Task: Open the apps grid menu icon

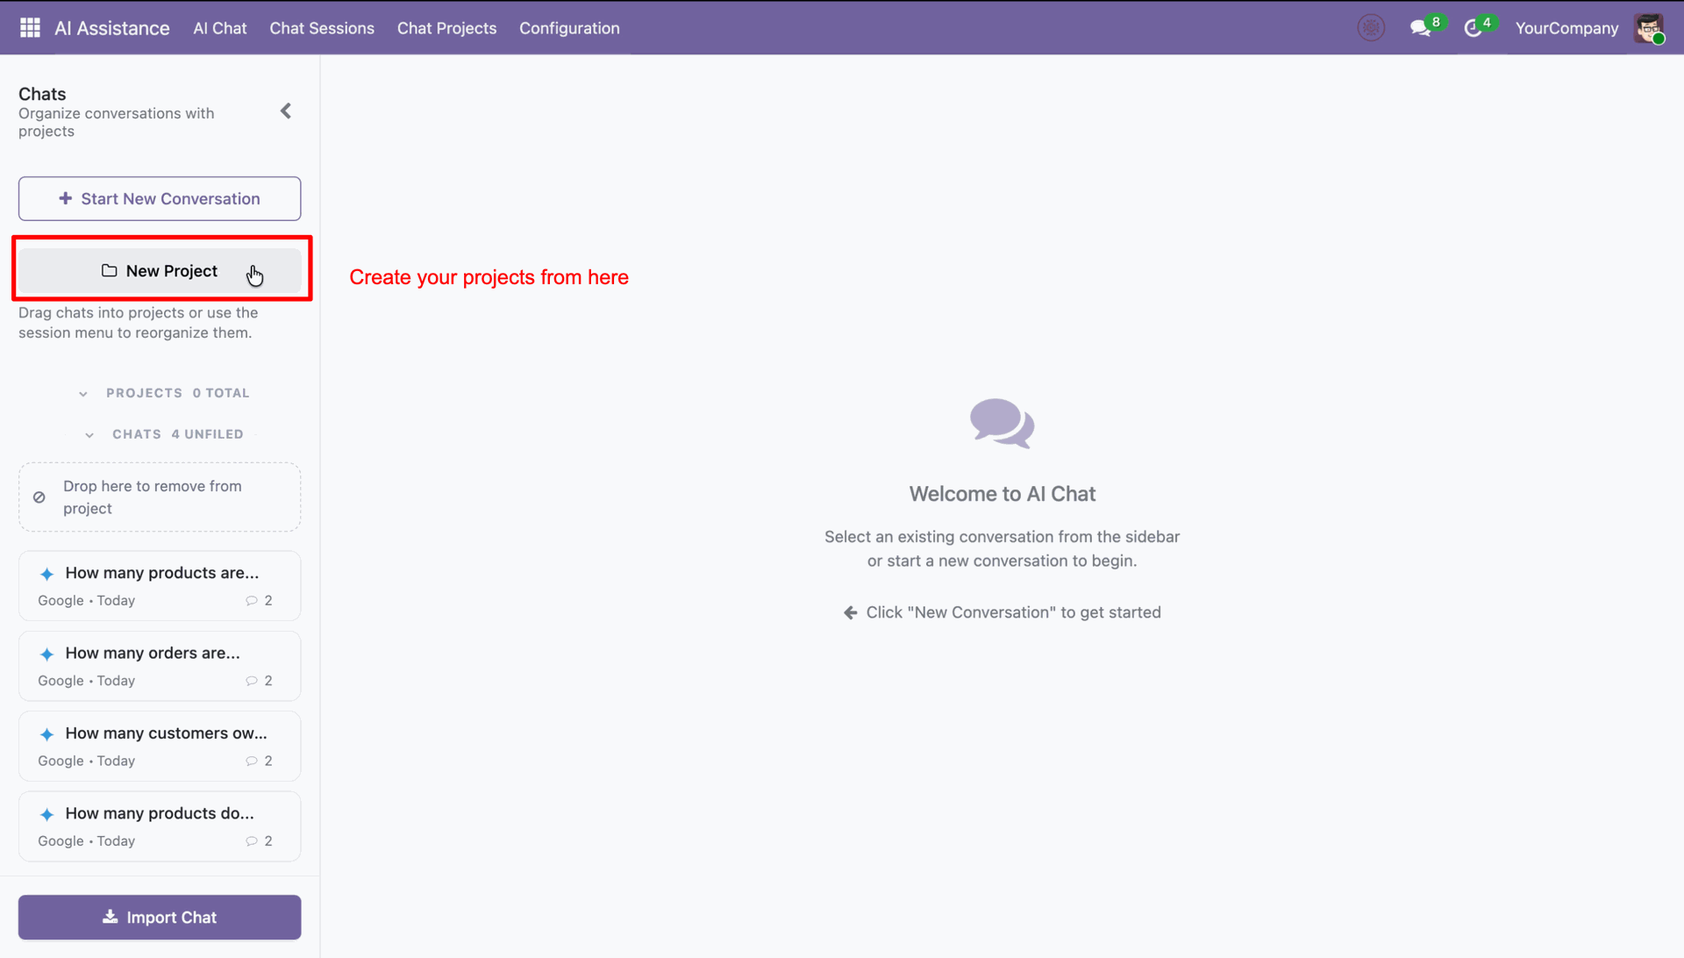Action: pos(30,28)
